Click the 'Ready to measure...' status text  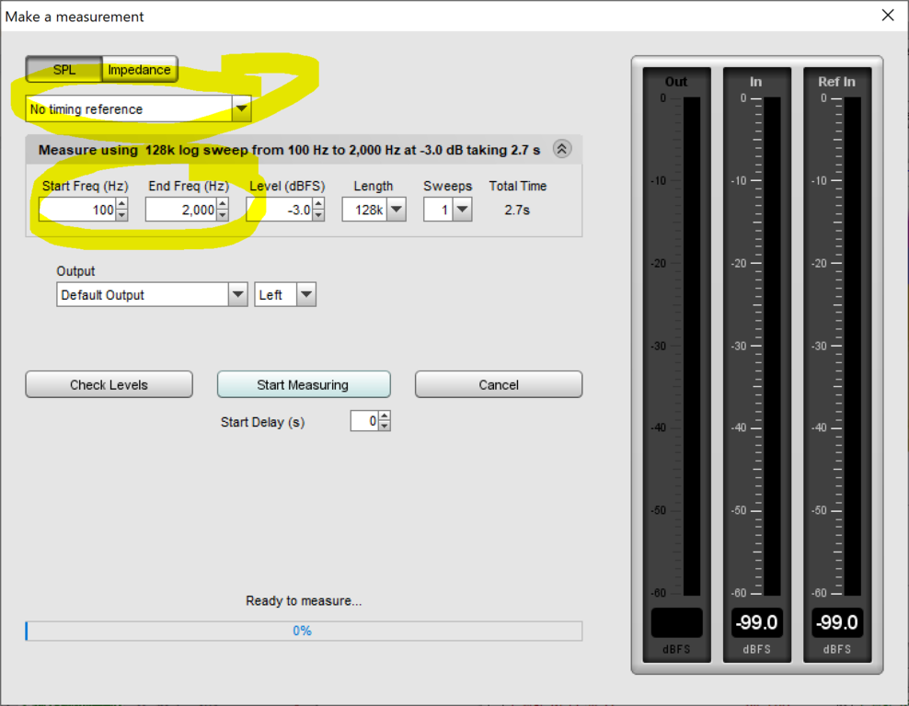(304, 600)
